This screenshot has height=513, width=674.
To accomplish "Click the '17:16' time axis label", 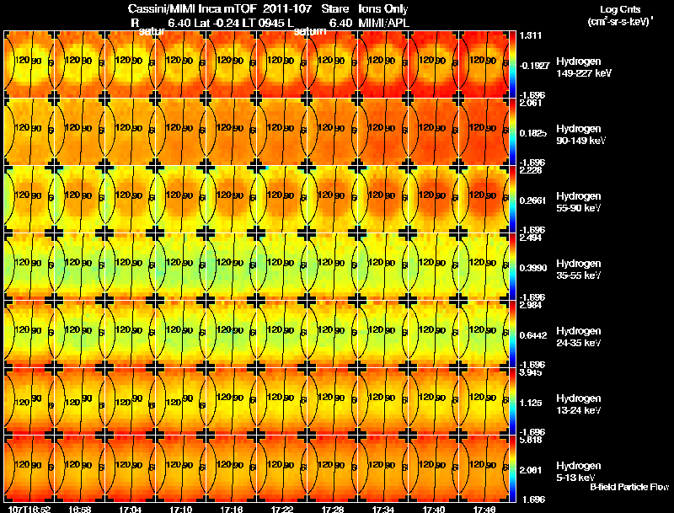I will click(231, 509).
